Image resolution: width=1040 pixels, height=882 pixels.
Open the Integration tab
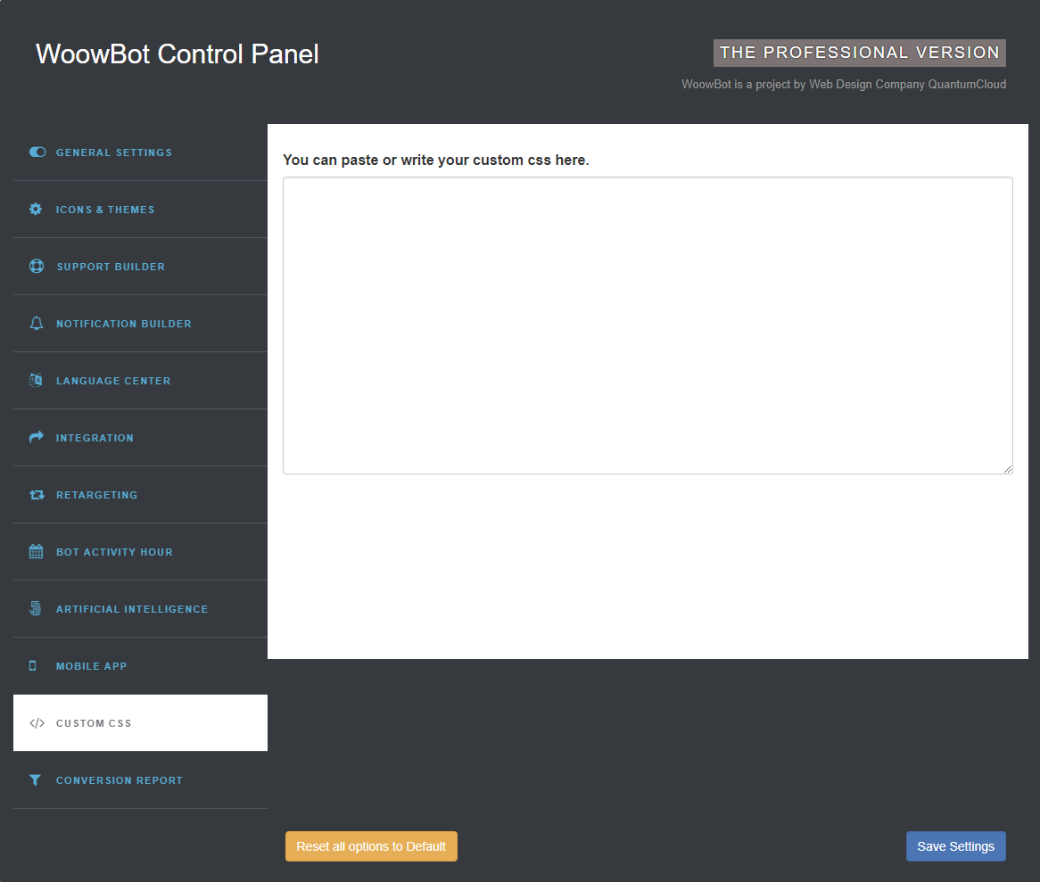click(140, 438)
